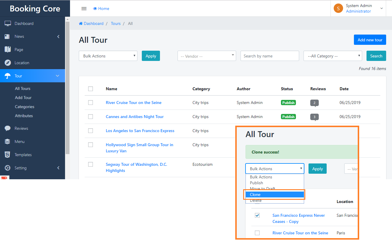392x244 pixels.
Task: Select all tours with header checkbox
Action: click(91, 89)
